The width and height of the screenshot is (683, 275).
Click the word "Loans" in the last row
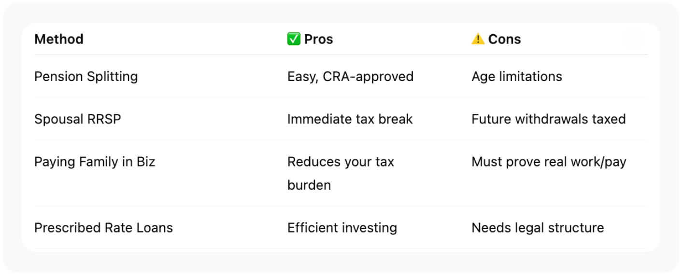pyautogui.click(x=157, y=227)
